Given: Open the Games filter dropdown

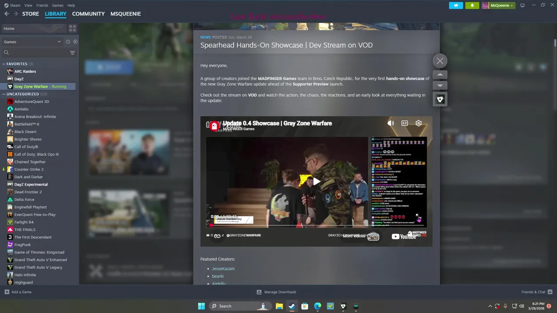Looking at the screenshot, I should [32, 42].
